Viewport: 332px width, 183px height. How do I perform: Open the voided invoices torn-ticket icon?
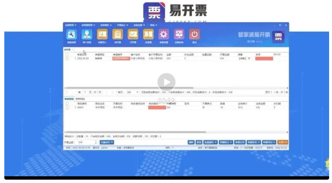148,35
